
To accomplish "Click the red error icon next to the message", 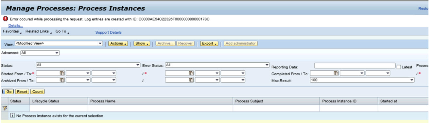I will point(6,19).
